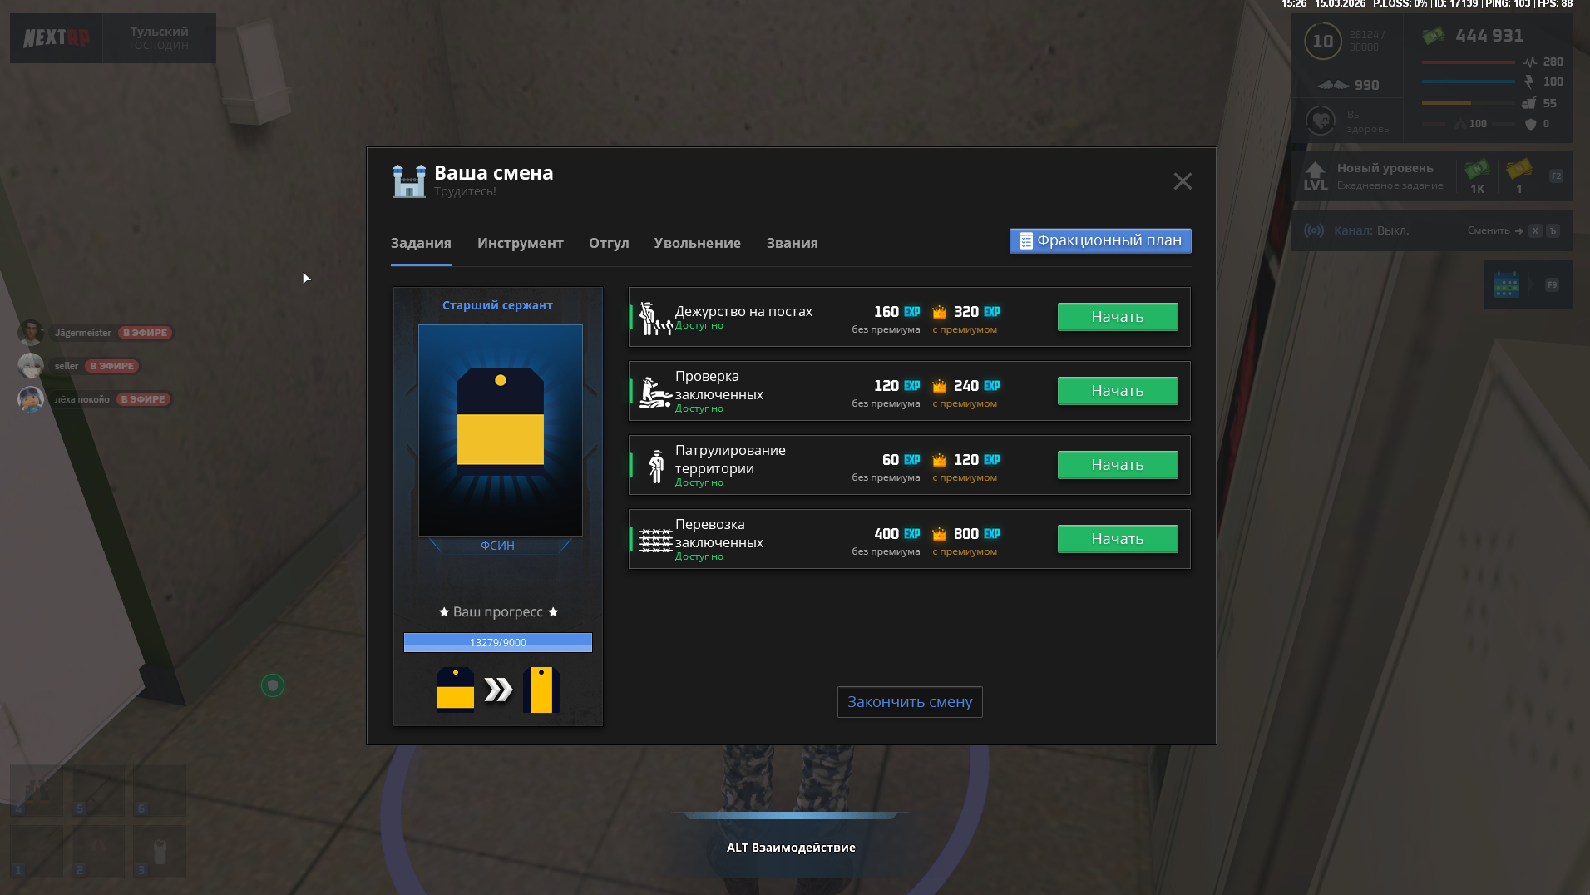Toggle the В ЭФИРЕ badge for seller
The height and width of the screenshot is (895, 1590).
point(112,366)
